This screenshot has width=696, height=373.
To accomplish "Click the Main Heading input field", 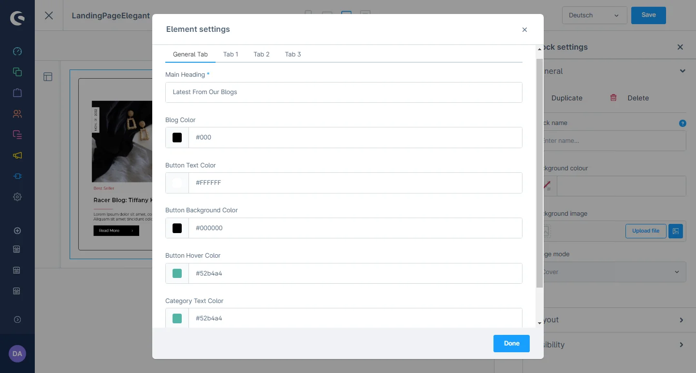I will 344,92.
